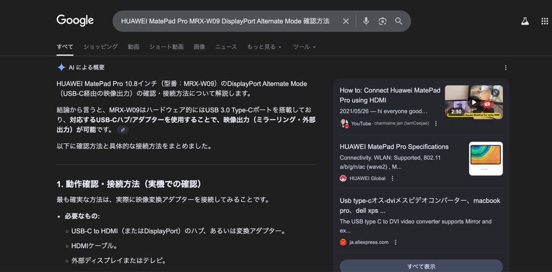Open Google Lens image search icon

coord(383,21)
